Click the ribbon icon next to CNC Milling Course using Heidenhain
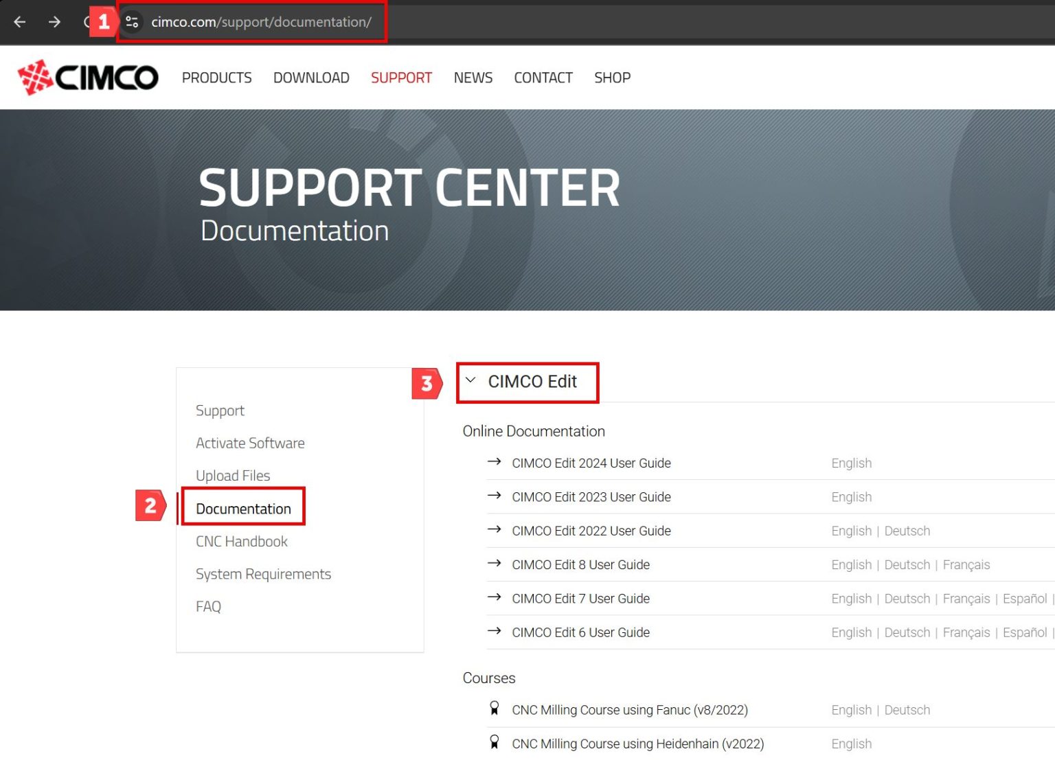Viewport: 1055px width, 760px height. pyautogui.click(x=495, y=742)
